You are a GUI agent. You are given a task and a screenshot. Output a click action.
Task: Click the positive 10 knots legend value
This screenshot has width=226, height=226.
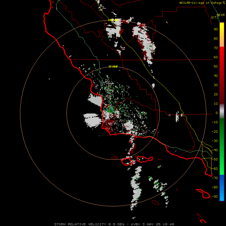point(216,104)
